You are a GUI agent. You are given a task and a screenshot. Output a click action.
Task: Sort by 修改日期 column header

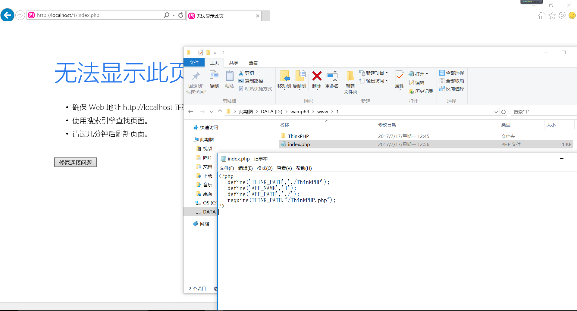pos(387,125)
